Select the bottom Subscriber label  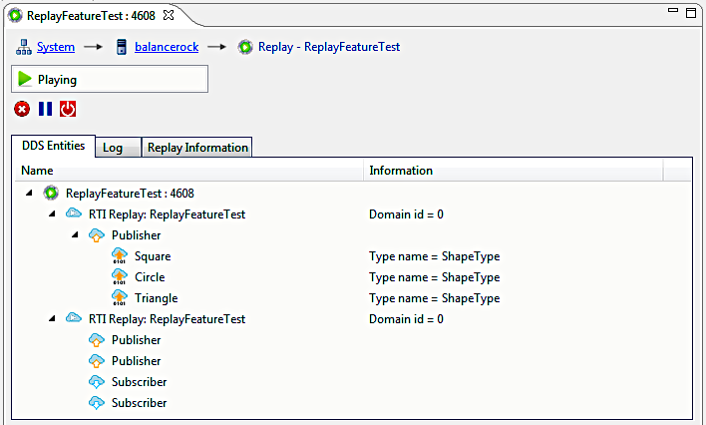pos(140,403)
